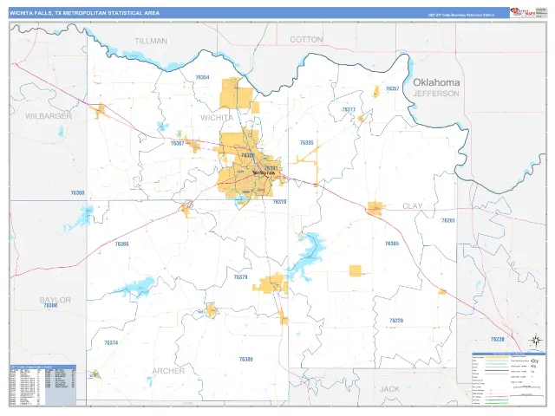The image size is (555, 416).
Task: Click ZIP code label 76389
Action: coord(246,359)
